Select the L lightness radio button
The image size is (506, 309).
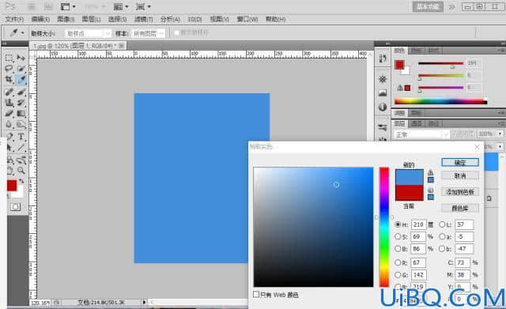click(x=442, y=224)
